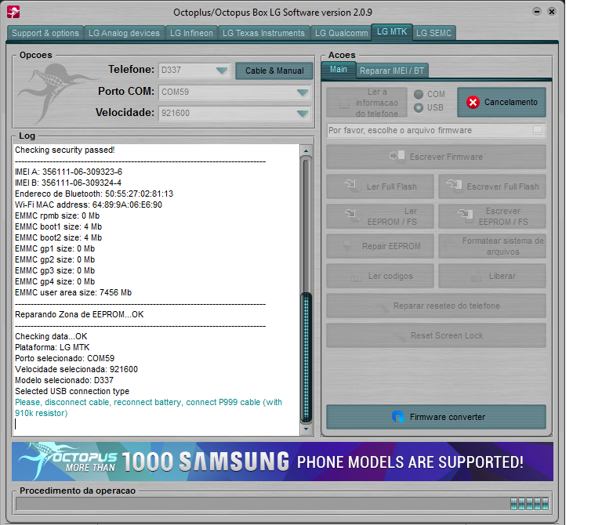Select the Main actions tab
This screenshot has width=602, height=525.
point(339,70)
